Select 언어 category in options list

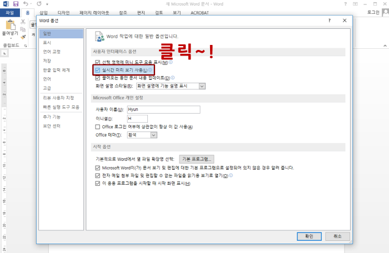[x=61, y=79]
